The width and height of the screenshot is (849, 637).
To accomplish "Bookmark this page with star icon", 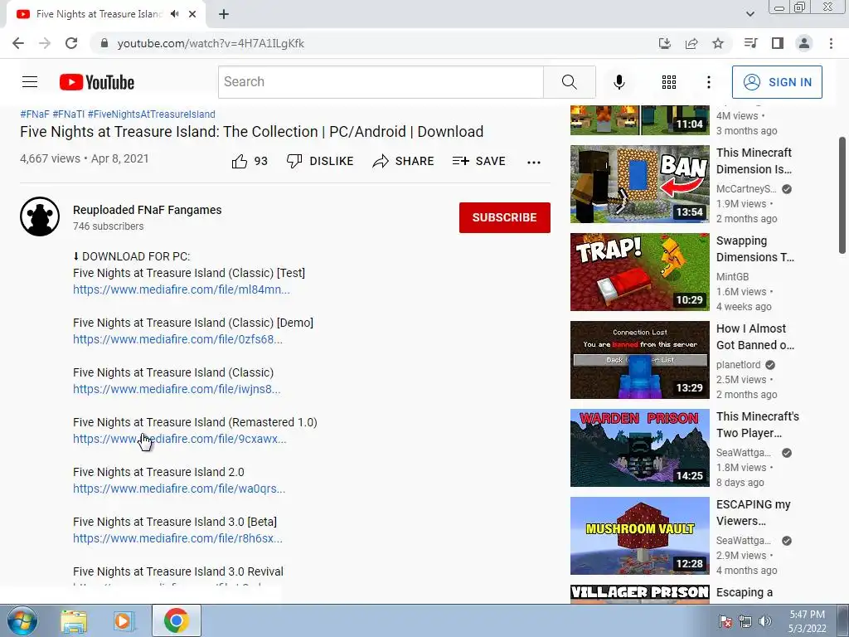I will click(x=718, y=43).
